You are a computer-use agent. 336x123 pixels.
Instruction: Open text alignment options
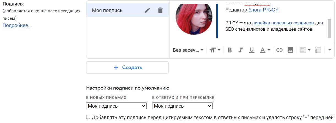[x=305, y=50]
